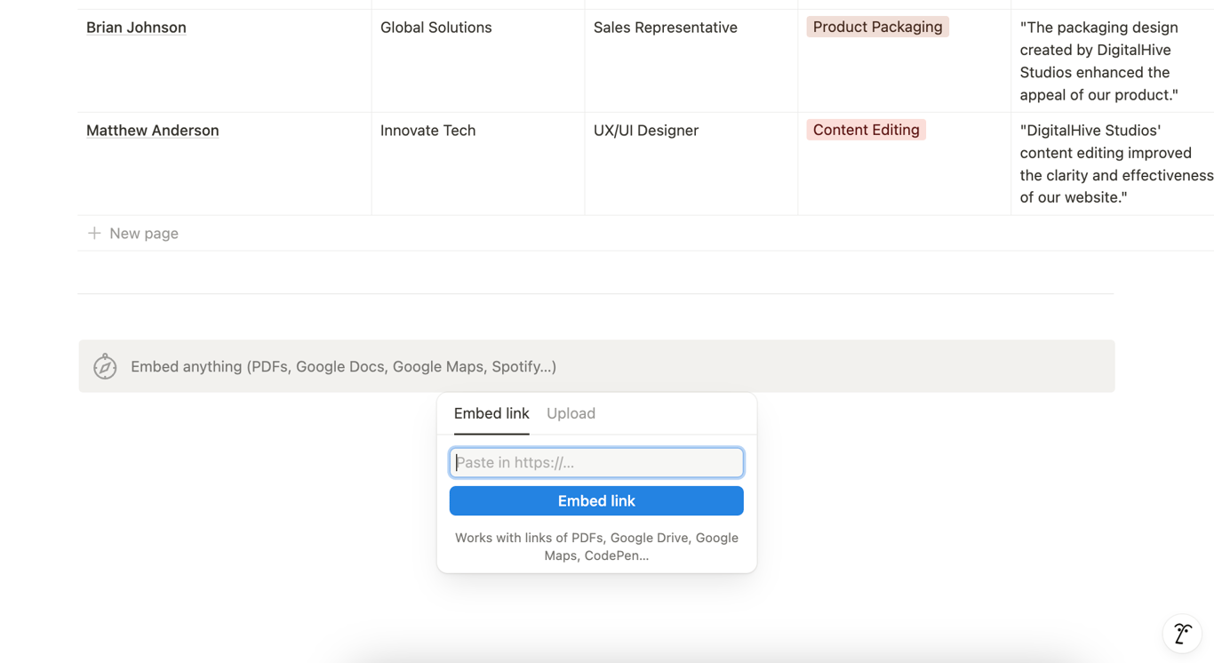1214x663 pixels.
Task: Select the Sales Representative cell
Action: [x=665, y=28]
